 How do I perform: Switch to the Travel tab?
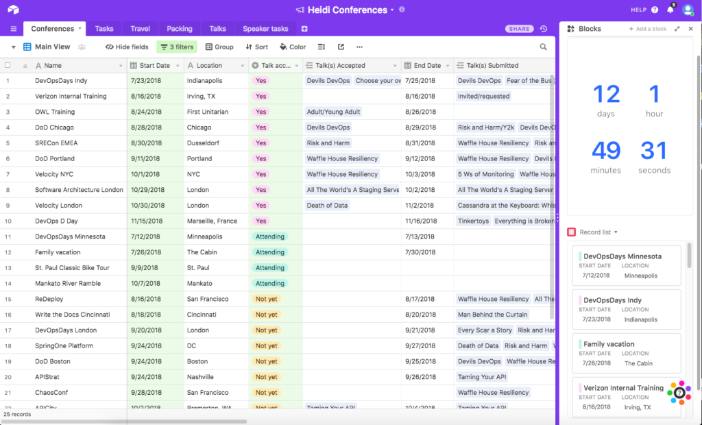point(140,29)
